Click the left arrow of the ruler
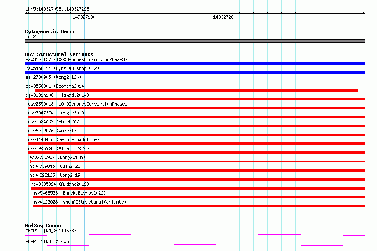 26,13
